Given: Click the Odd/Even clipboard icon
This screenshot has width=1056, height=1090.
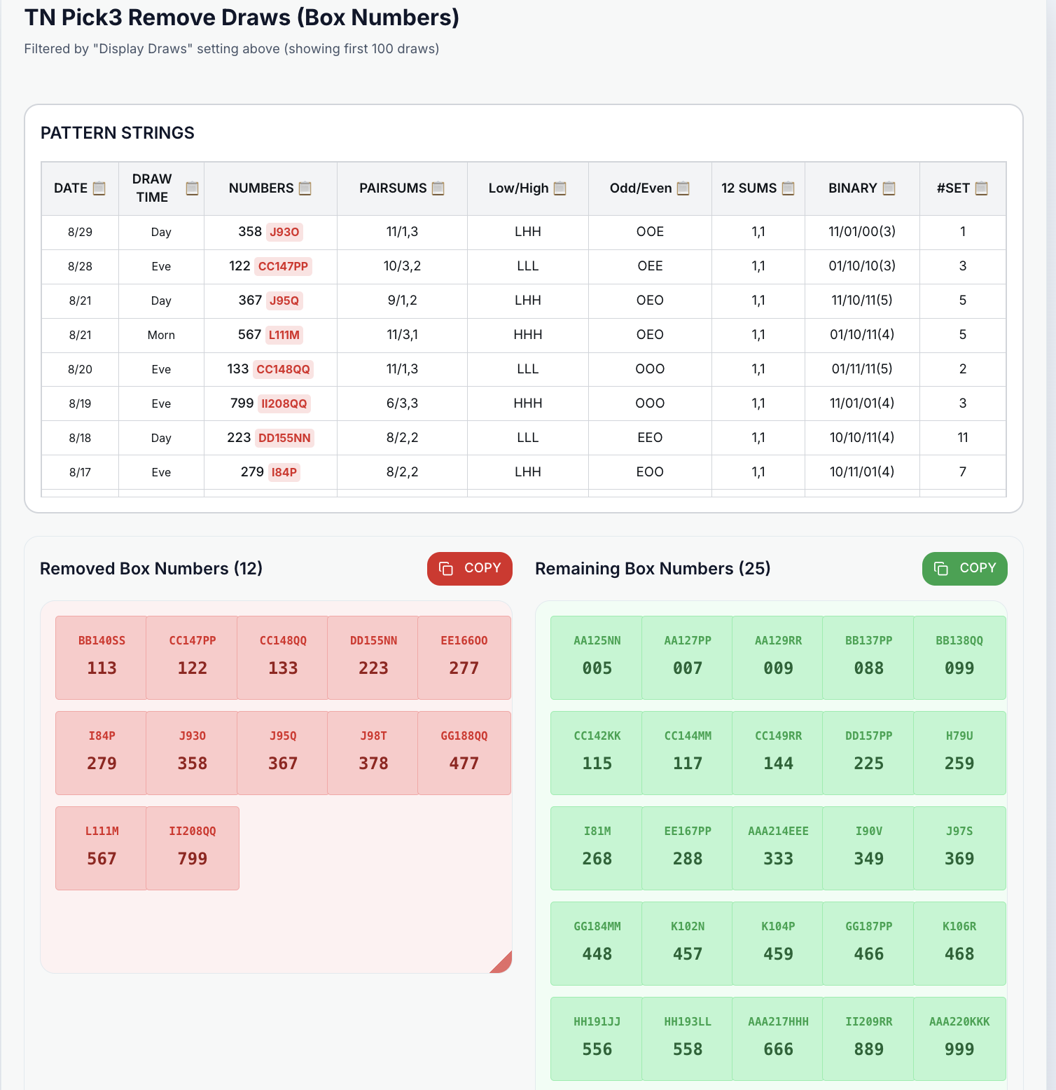Looking at the screenshot, I should pos(683,188).
